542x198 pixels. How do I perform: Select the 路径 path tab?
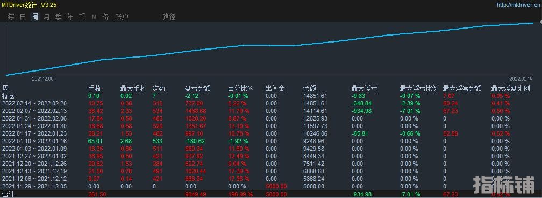169,17
